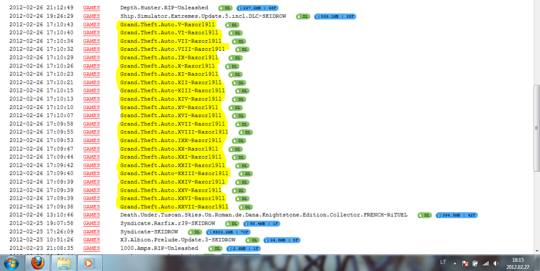Click DL badge for Grand.Theft.Auto.XXVII-Razor1911
The width and height of the screenshot is (540, 271).
pos(246,207)
